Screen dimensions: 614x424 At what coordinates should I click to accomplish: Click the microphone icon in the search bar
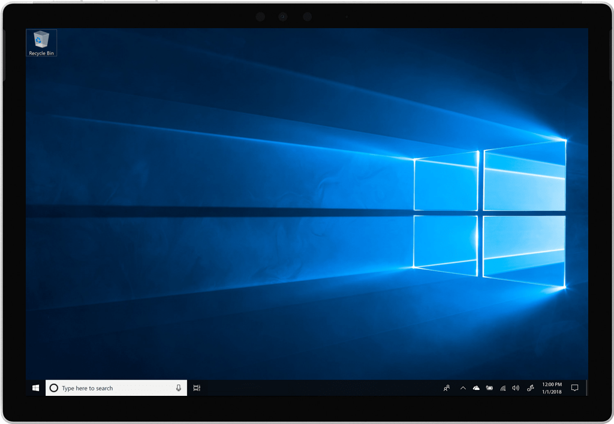pos(178,387)
